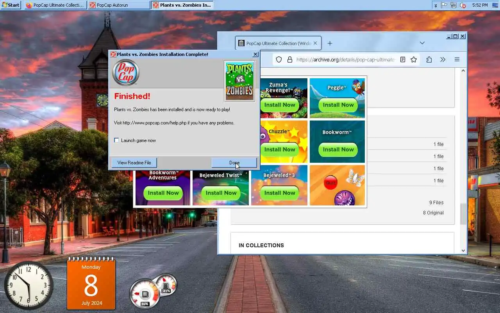Click the Peggle tile title
The height and width of the screenshot is (313, 500).
337,88
